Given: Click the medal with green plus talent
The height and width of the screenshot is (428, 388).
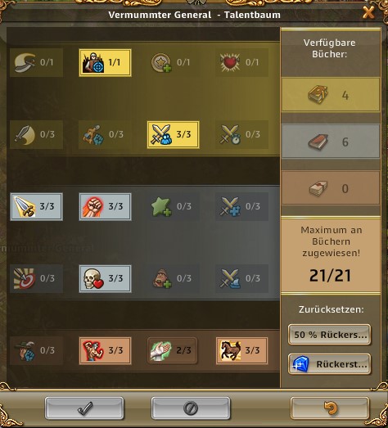Looking at the screenshot, I should click(173, 62).
